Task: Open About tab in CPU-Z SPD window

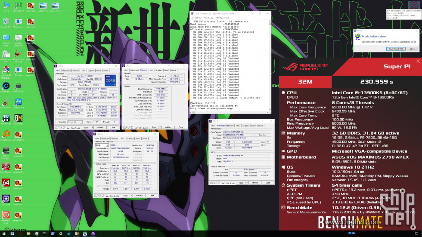Action: pos(145,139)
